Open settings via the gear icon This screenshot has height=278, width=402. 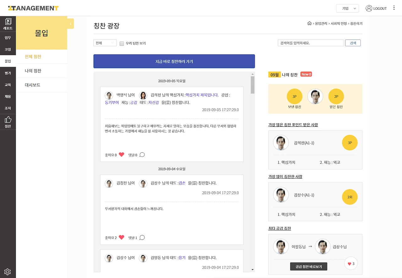tap(8, 271)
